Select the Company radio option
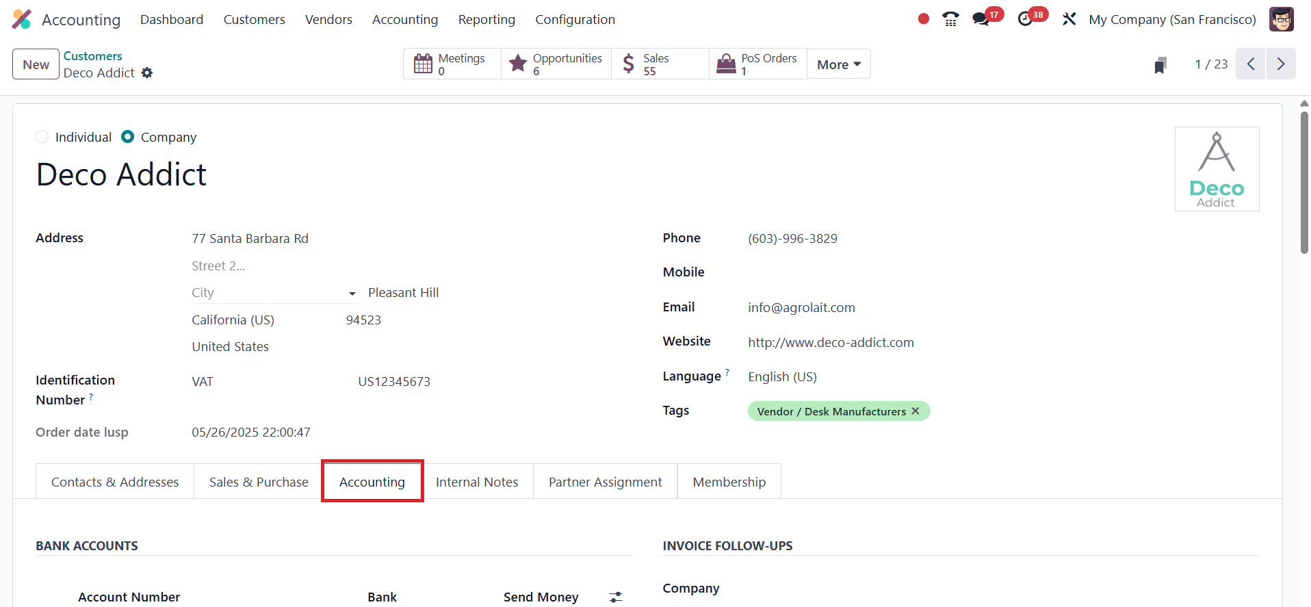Image resolution: width=1311 pixels, height=607 pixels. [127, 137]
